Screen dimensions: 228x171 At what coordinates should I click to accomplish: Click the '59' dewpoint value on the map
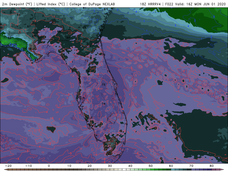pos(10,38)
